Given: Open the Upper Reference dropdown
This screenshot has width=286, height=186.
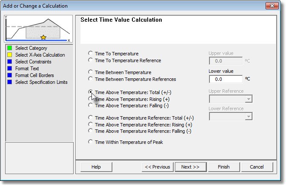Looking at the screenshot, I should coord(249,99).
